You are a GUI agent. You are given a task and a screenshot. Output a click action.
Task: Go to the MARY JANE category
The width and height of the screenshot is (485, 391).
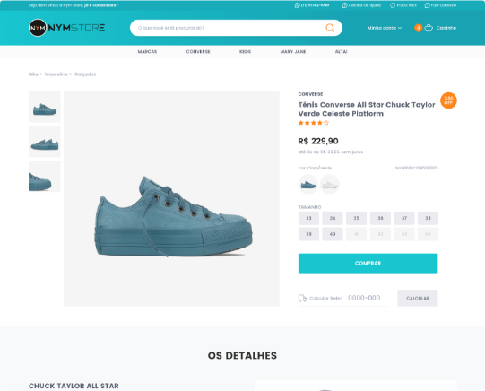pyautogui.click(x=293, y=52)
